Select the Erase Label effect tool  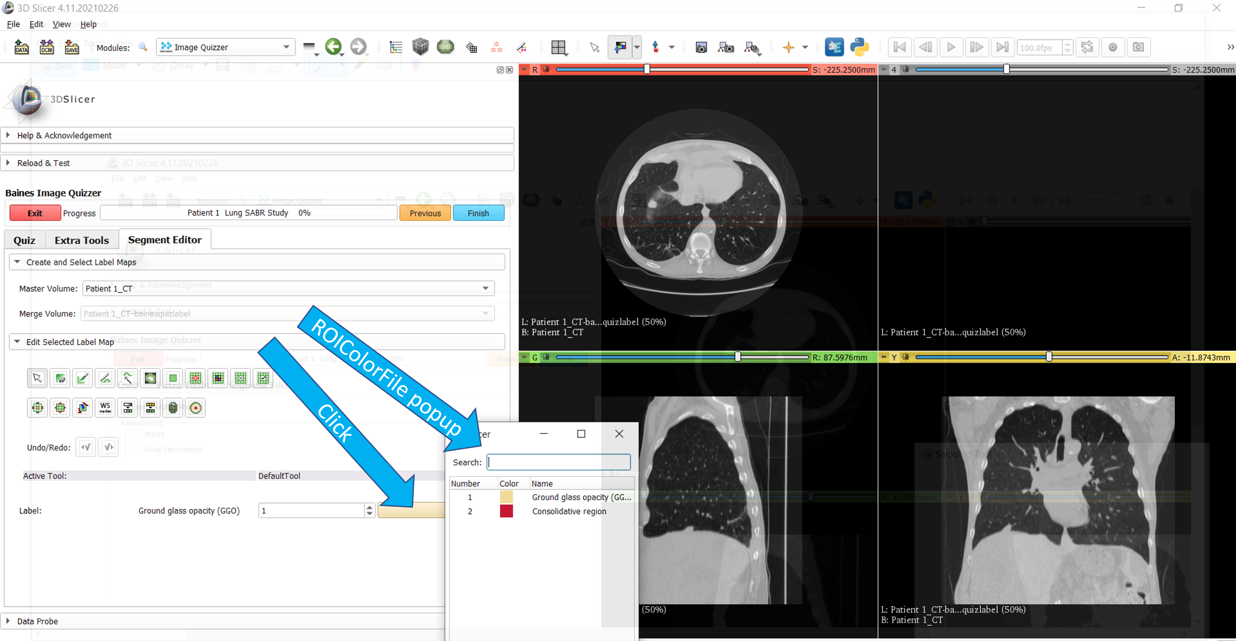coord(60,378)
